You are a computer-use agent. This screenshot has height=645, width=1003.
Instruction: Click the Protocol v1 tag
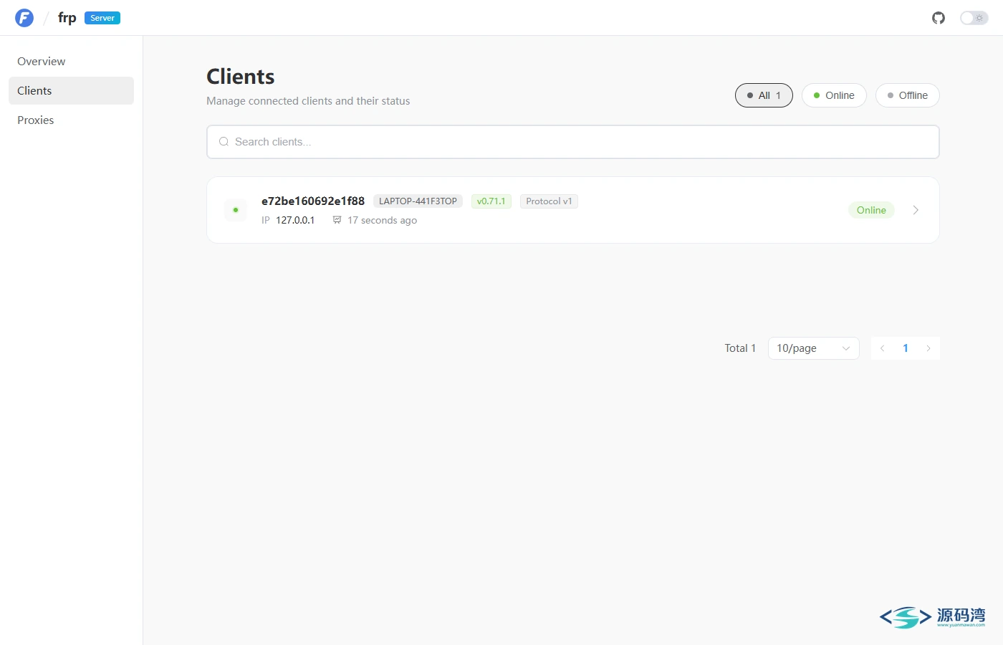pos(549,201)
